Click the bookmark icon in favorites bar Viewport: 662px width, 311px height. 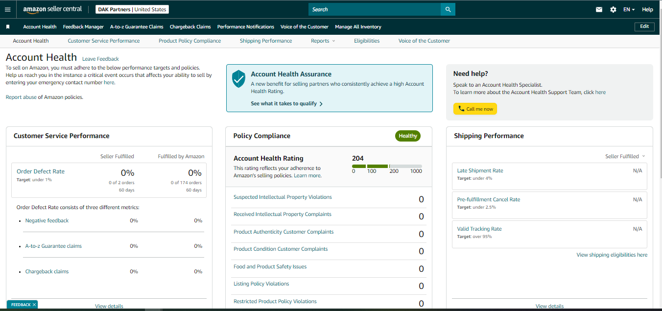pos(8,27)
